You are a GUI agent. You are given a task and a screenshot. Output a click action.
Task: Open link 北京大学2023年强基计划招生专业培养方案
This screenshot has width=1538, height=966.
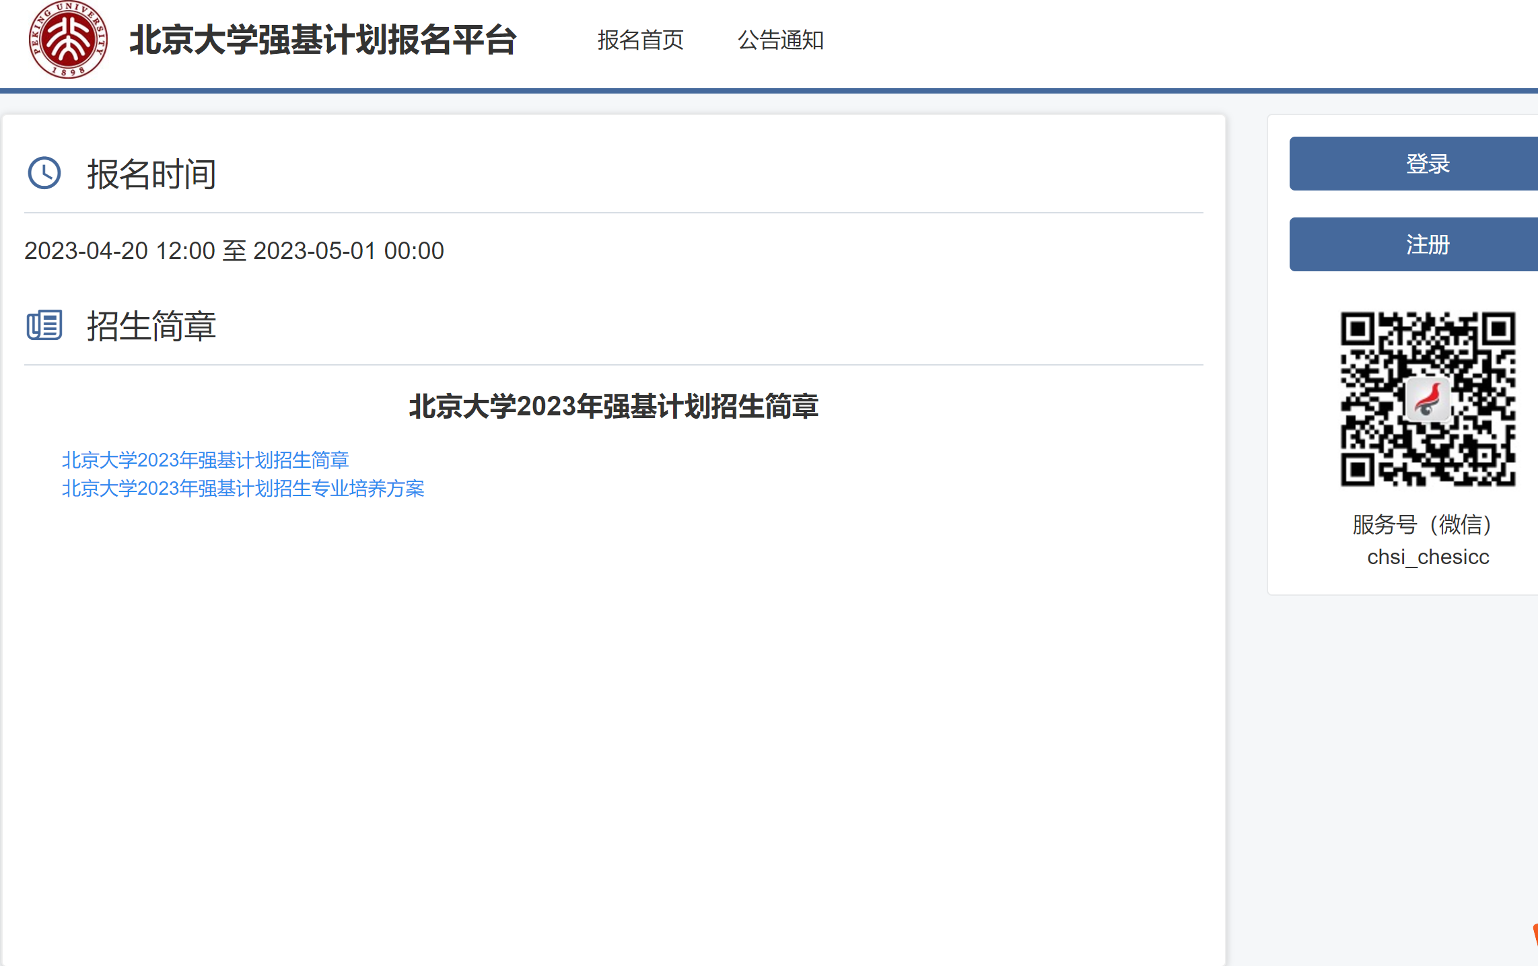coord(243,488)
